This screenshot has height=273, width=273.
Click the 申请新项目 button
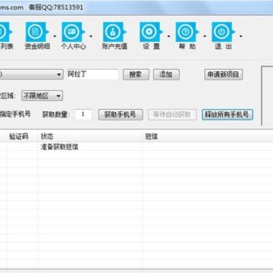tap(224, 74)
